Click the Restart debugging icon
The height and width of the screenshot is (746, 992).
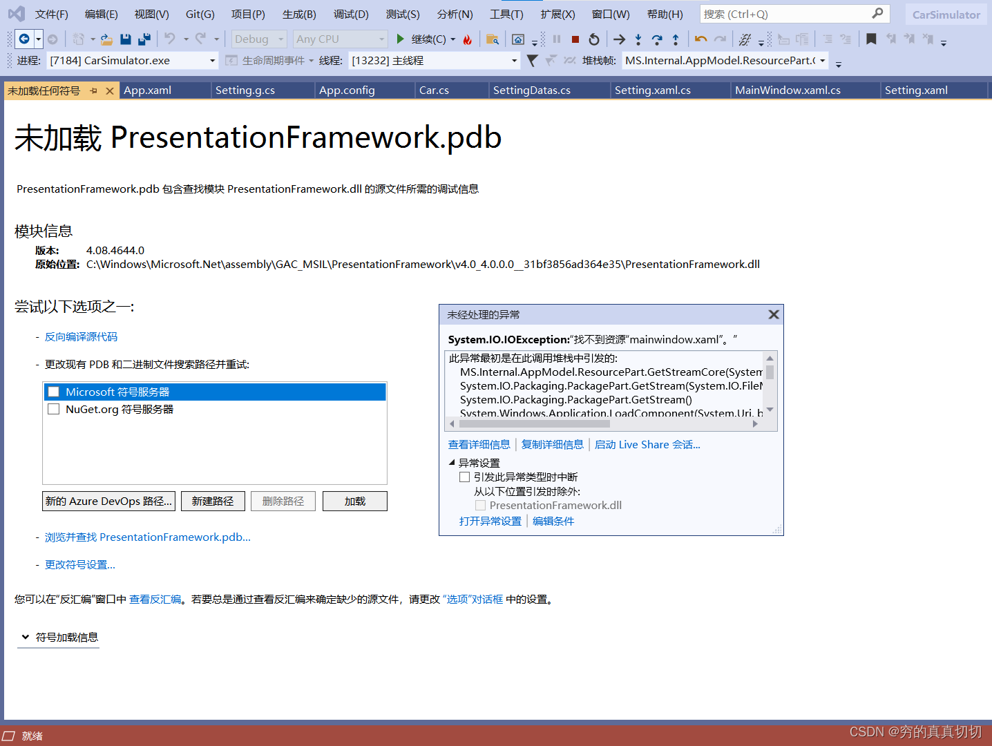(x=594, y=39)
